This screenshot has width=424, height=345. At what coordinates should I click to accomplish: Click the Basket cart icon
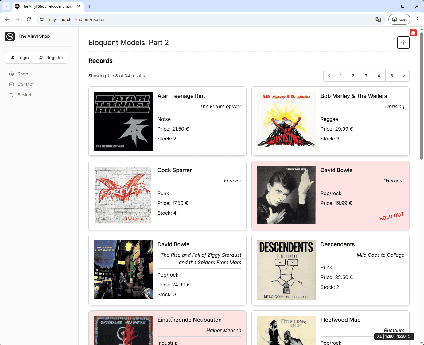[11, 95]
